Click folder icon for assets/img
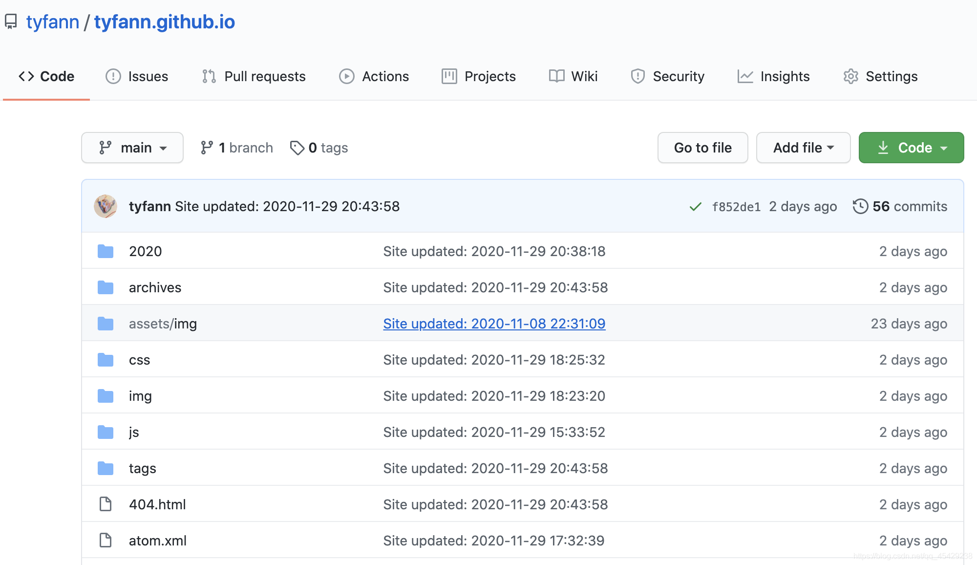977x565 pixels. point(106,324)
